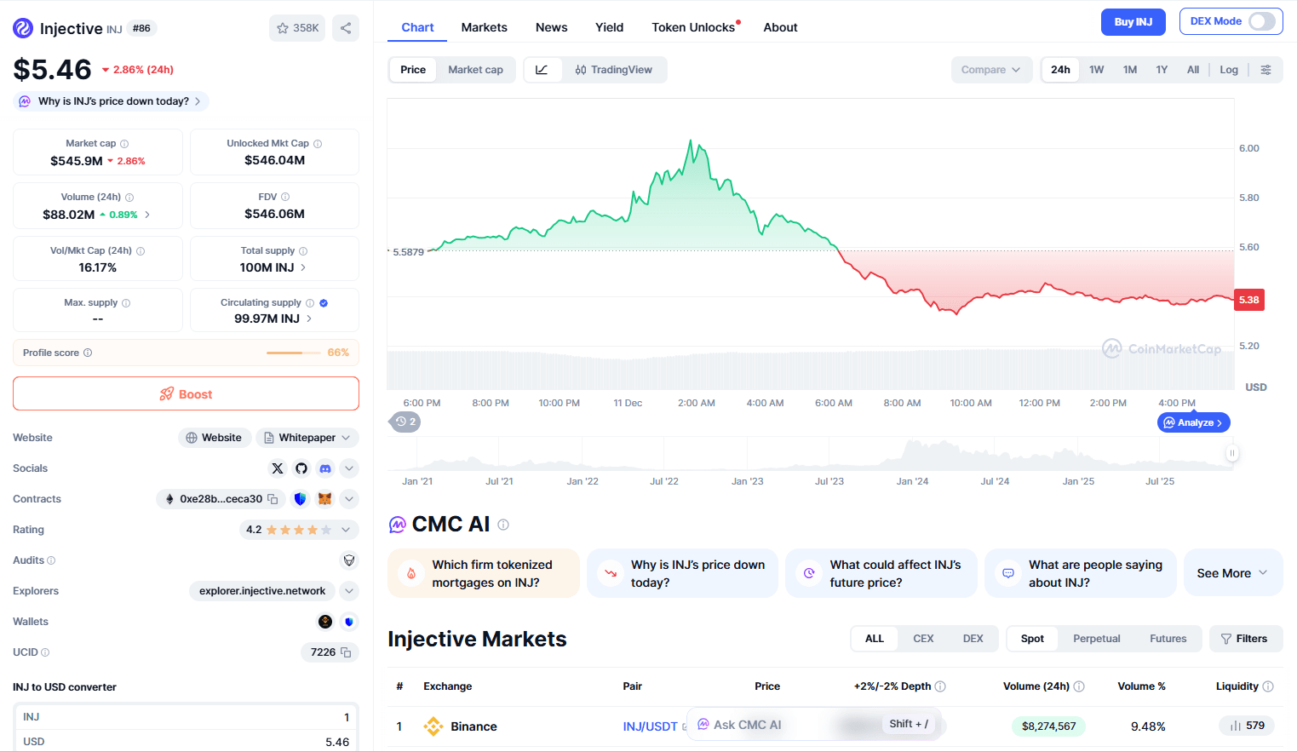The height and width of the screenshot is (752, 1297).
Task: Open the Markets tab
Action: point(484,27)
